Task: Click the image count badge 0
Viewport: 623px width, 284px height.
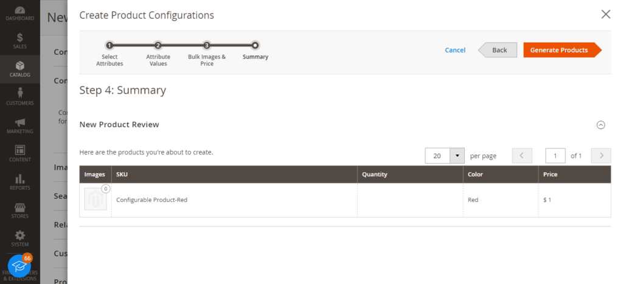Action: point(105,189)
